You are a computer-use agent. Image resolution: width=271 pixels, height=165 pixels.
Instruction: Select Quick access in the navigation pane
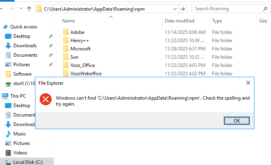24,27
